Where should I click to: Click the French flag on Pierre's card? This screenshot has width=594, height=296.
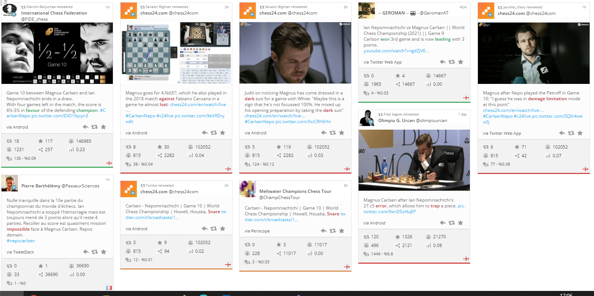109,288
